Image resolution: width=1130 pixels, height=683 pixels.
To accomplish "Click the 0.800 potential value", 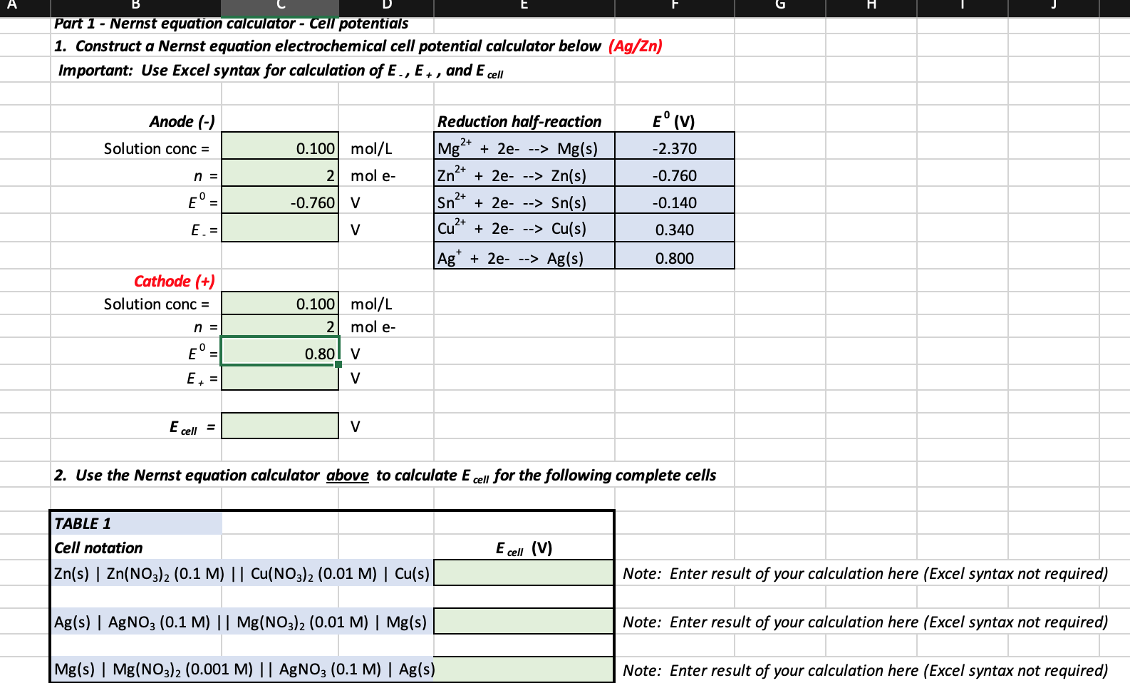I will tap(675, 256).
